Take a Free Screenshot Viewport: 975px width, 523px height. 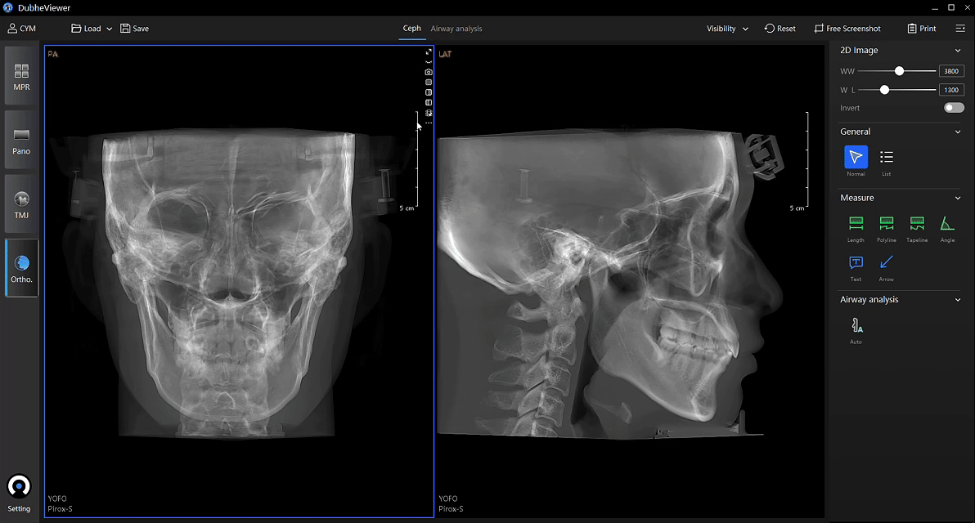(x=847, y=29)
